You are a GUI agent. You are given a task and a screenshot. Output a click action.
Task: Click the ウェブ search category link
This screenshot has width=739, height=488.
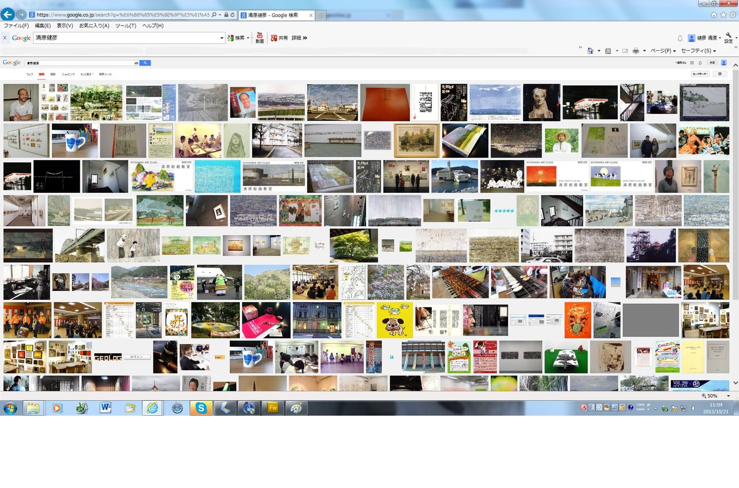click(29, 74)
